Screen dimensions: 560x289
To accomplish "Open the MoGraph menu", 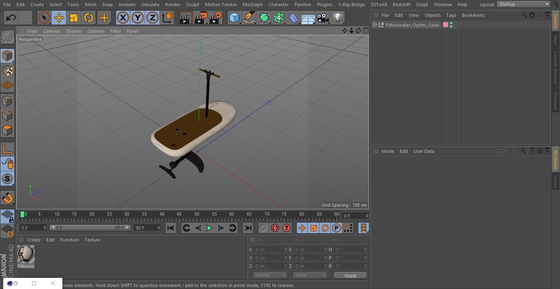I will pyautogui.click(x=253, y=5).
